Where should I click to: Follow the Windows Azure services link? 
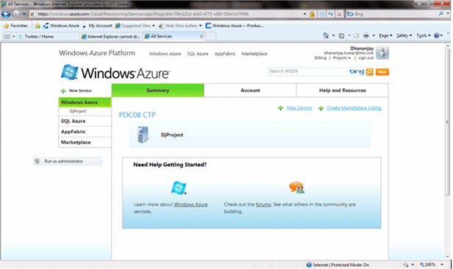191,204
